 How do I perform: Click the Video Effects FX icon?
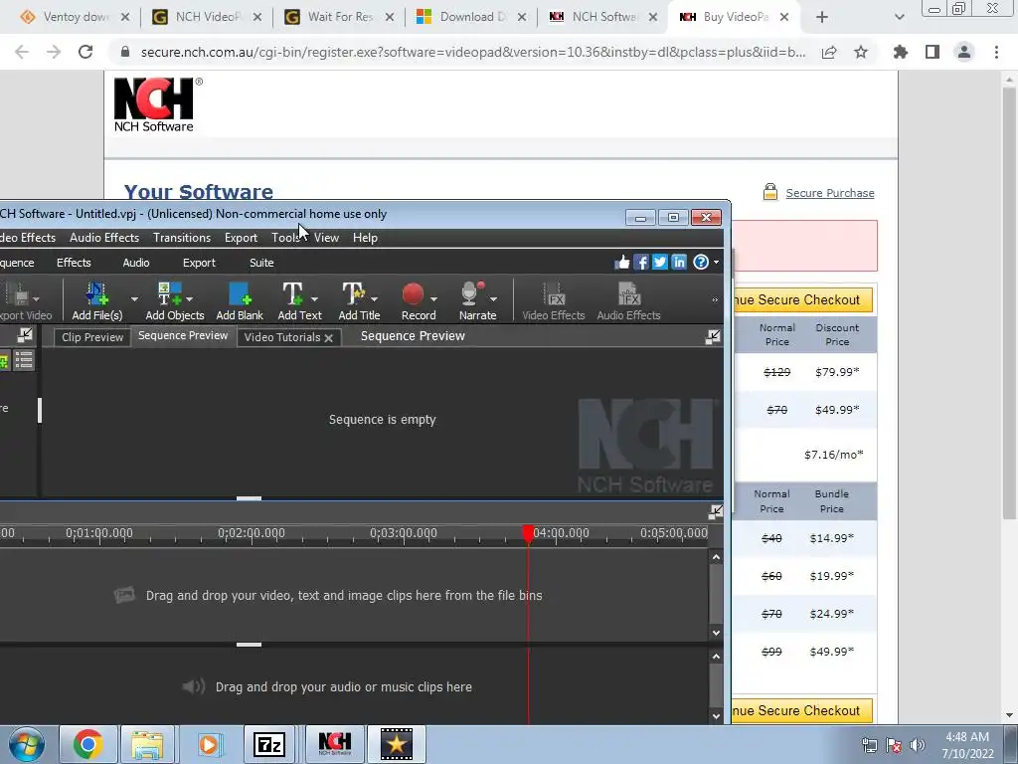click(554, 294)
